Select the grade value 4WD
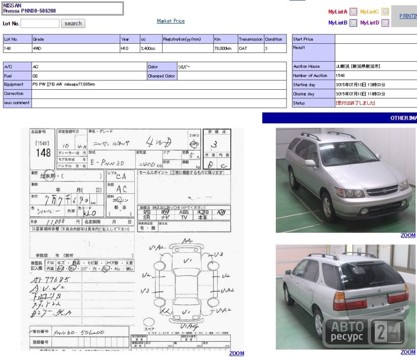 37,48
